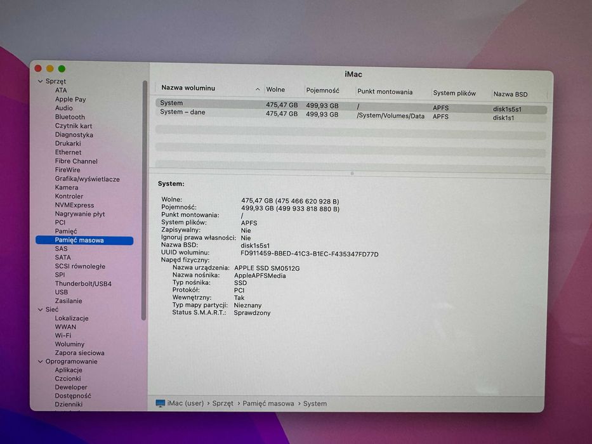This screenshot has width=592, height=444.
Task: Select Kontroler sidebar item
Action: pos(69,197)
